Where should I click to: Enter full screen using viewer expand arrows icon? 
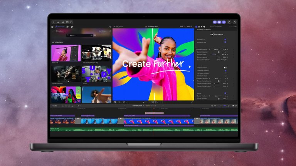pos(192,102)
